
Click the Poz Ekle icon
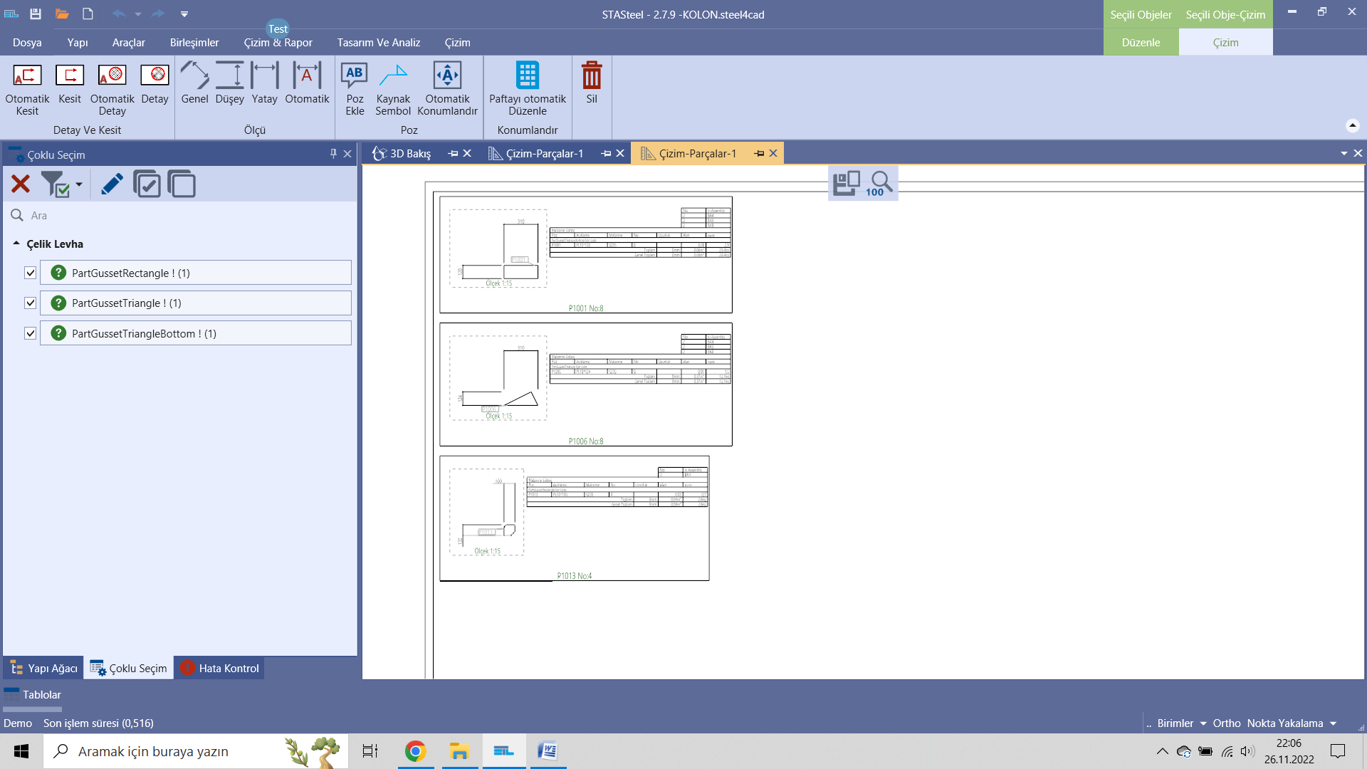coord(355,75)
